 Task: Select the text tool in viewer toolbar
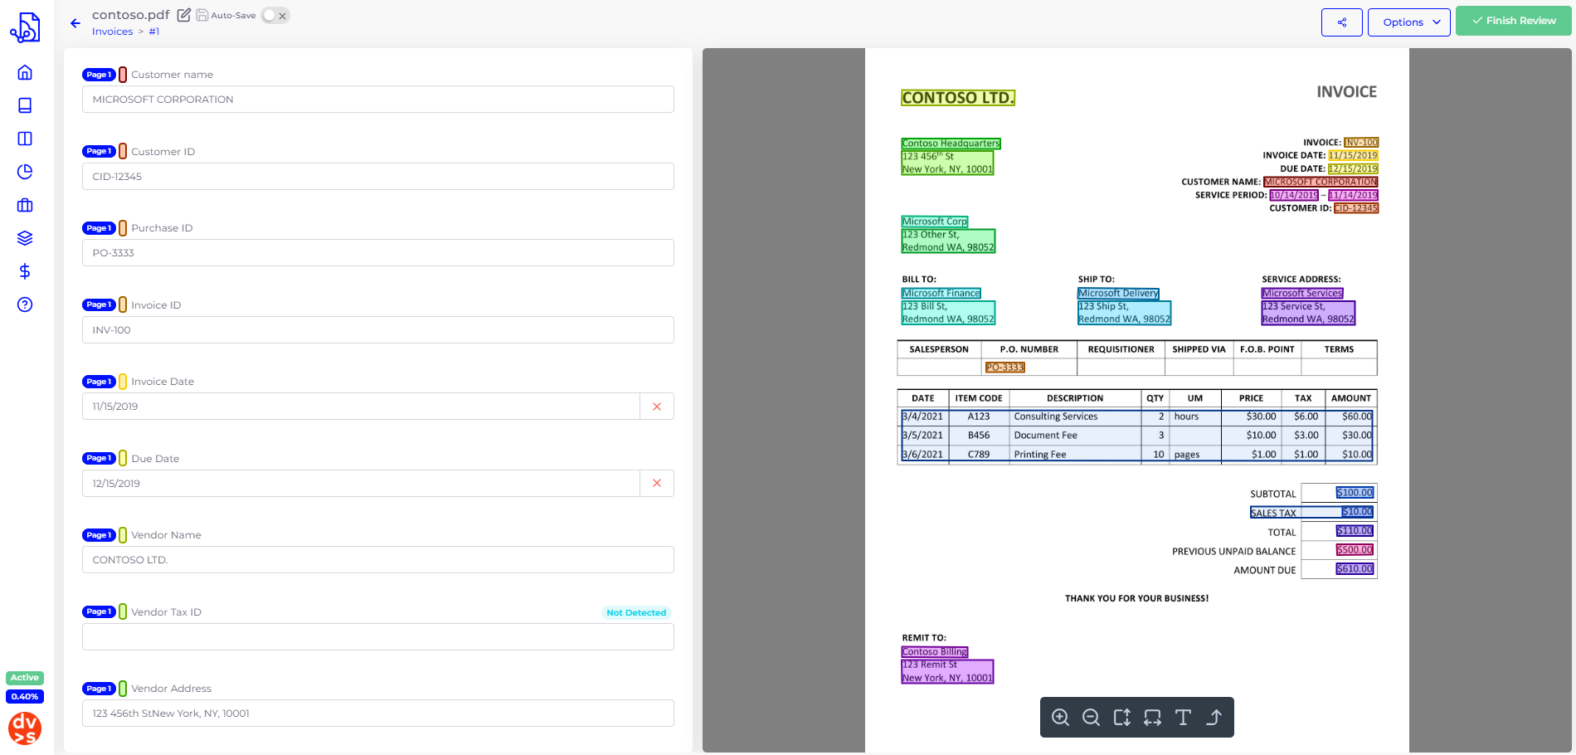[x=1183, y=718]
